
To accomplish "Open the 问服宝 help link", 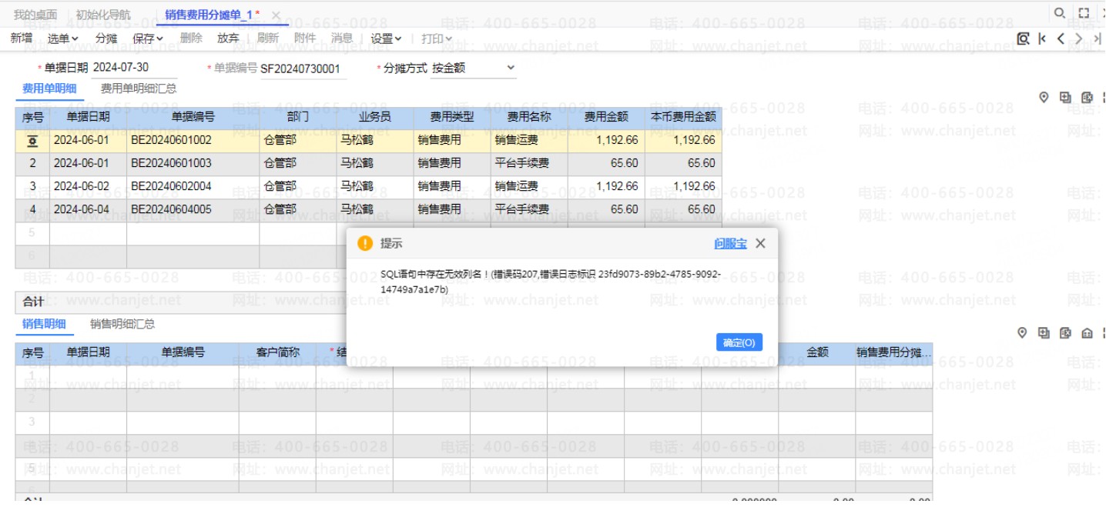I will 729,243.
